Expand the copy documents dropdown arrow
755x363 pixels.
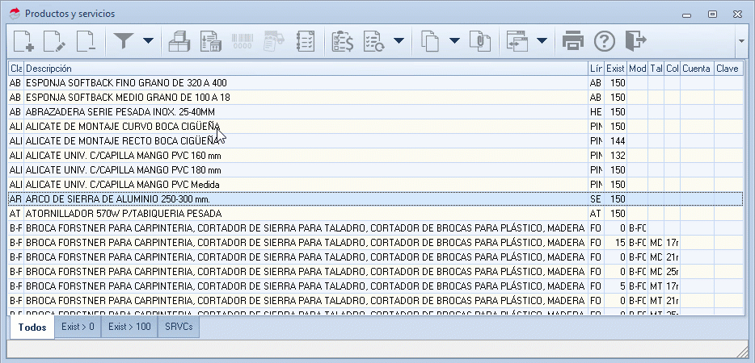click(x=453, y=40)
